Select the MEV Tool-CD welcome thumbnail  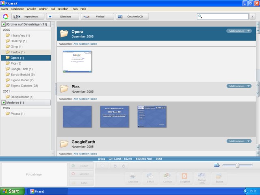click(x=115, y=117)
